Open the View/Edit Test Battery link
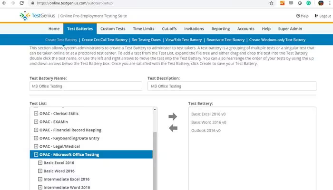Image resolution: width=333 pixels, height=190 pixels. [x=184, y=40]
